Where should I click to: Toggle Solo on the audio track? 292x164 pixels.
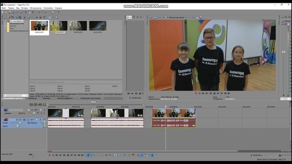tap(40, 119)
